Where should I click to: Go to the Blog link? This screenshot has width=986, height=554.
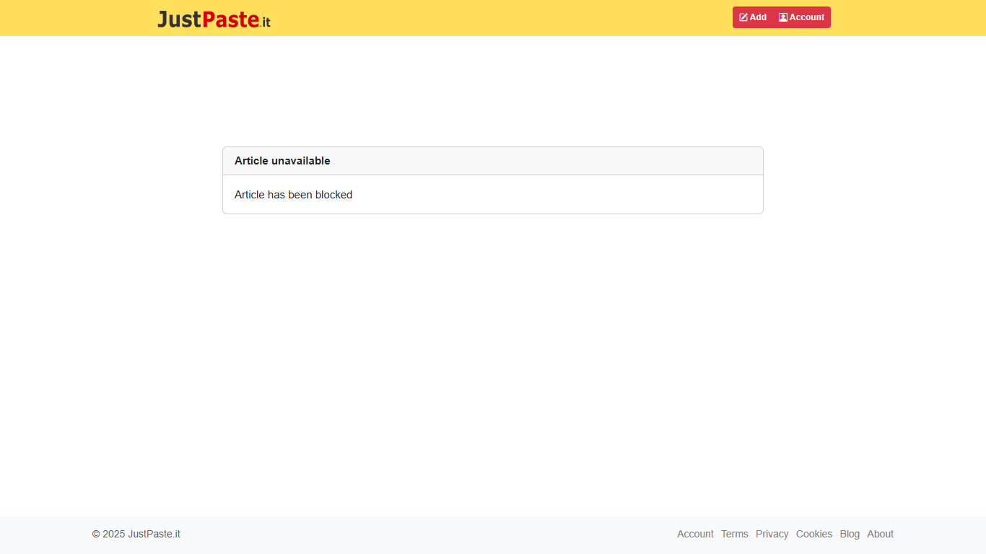tap(850, 534)
